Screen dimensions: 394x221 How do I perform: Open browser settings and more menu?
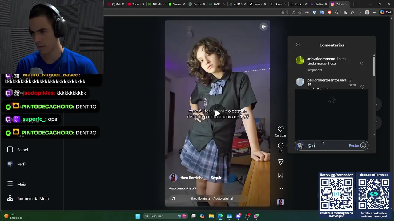pos(374,12)
